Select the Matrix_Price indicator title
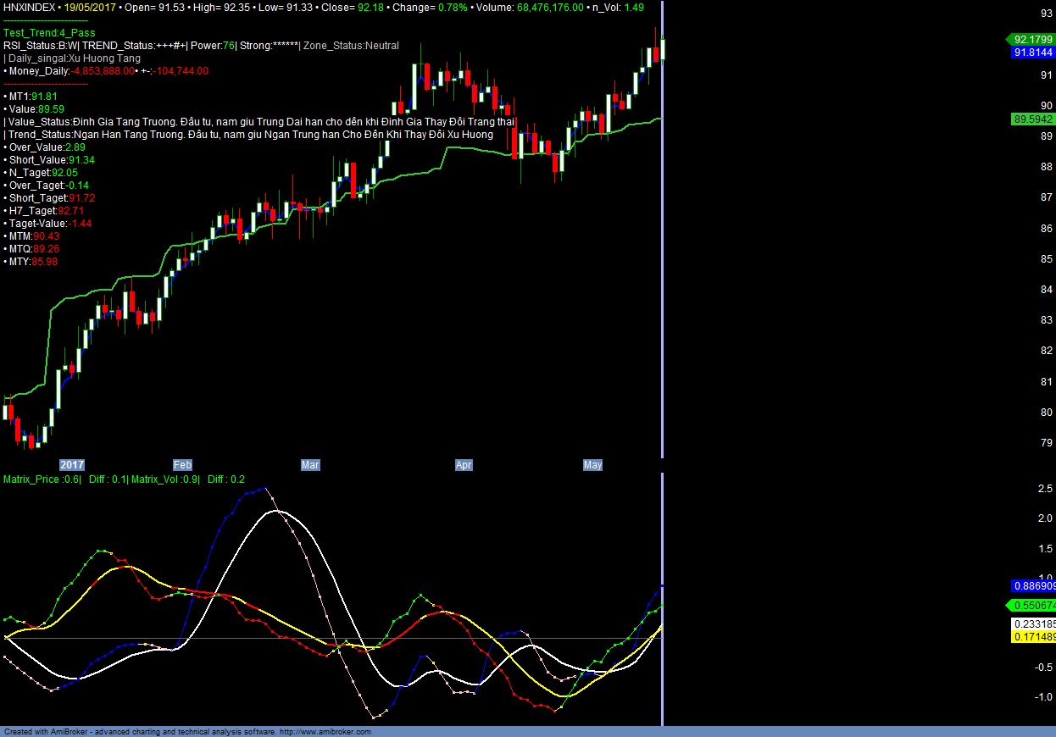 pyautogui.click(x=42, y=479)
